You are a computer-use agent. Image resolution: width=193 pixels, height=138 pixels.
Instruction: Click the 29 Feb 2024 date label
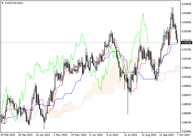click(8, 135)
